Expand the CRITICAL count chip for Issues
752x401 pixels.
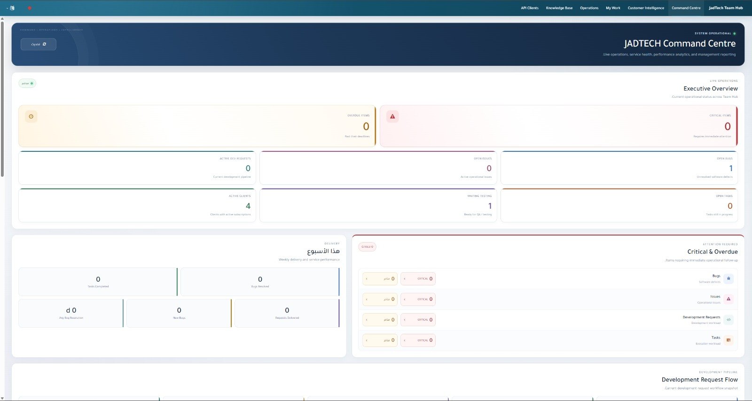point(418,299)
